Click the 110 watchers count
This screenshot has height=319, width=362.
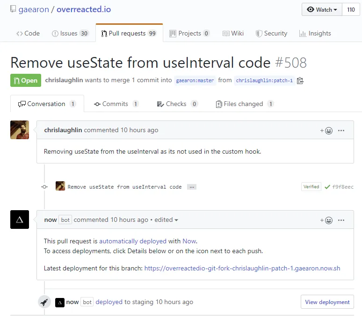pos(351,9)
